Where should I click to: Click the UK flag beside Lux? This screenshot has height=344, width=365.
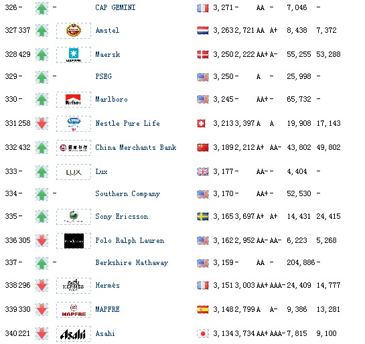pos(203,171)
